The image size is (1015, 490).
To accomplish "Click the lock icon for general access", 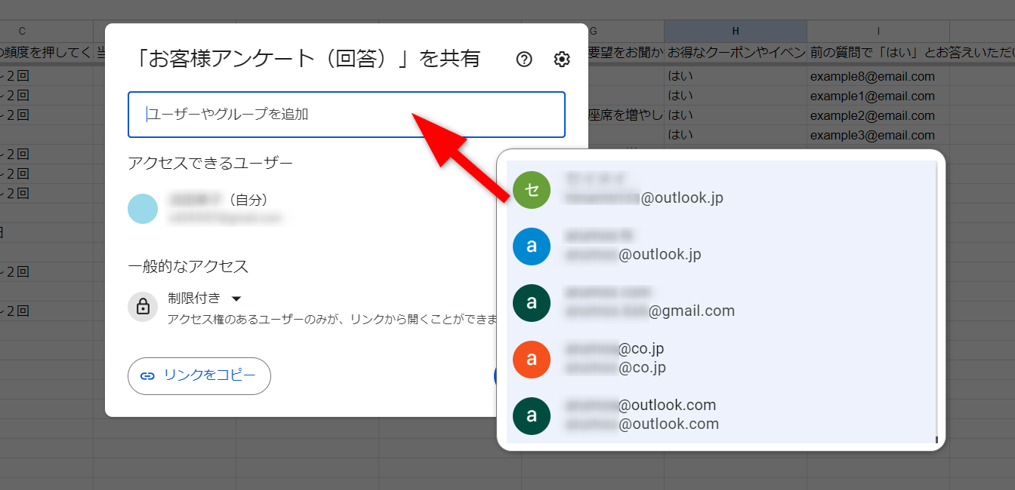I will [143, 307].
